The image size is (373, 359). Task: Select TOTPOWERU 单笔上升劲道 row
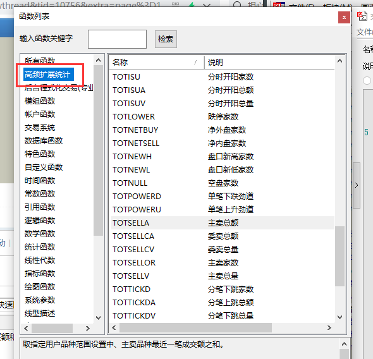(223, 210)
